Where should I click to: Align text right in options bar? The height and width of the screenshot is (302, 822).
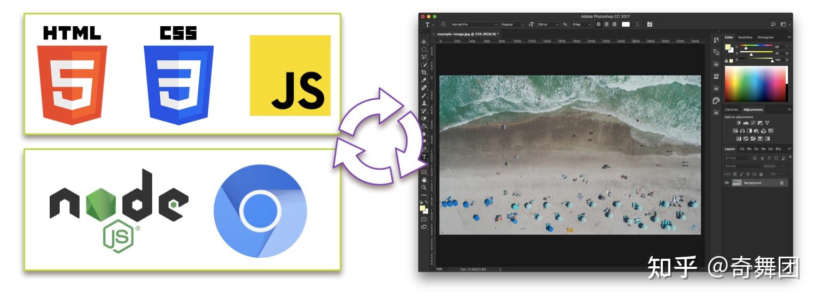click(x=614, y=25)
